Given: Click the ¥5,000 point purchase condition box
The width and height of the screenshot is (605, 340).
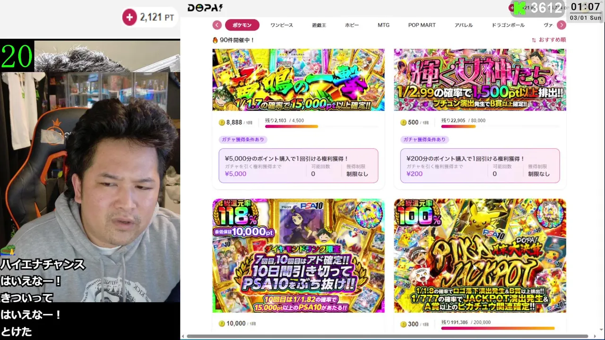Looking at the screenshot, I should [298, 166].
